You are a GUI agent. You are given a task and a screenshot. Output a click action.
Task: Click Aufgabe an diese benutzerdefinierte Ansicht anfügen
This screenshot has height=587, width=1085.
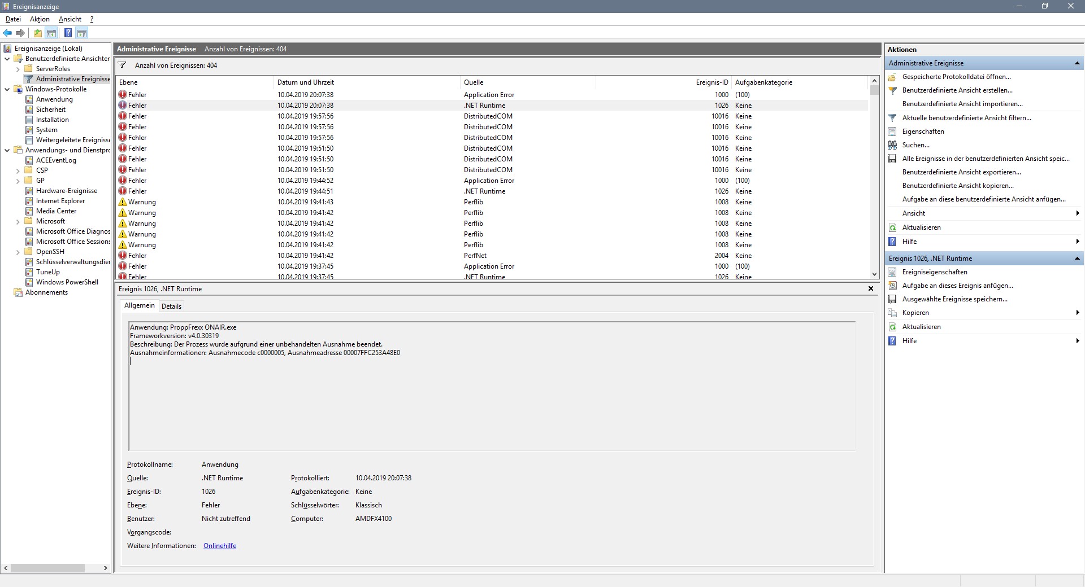click(984, 199)
